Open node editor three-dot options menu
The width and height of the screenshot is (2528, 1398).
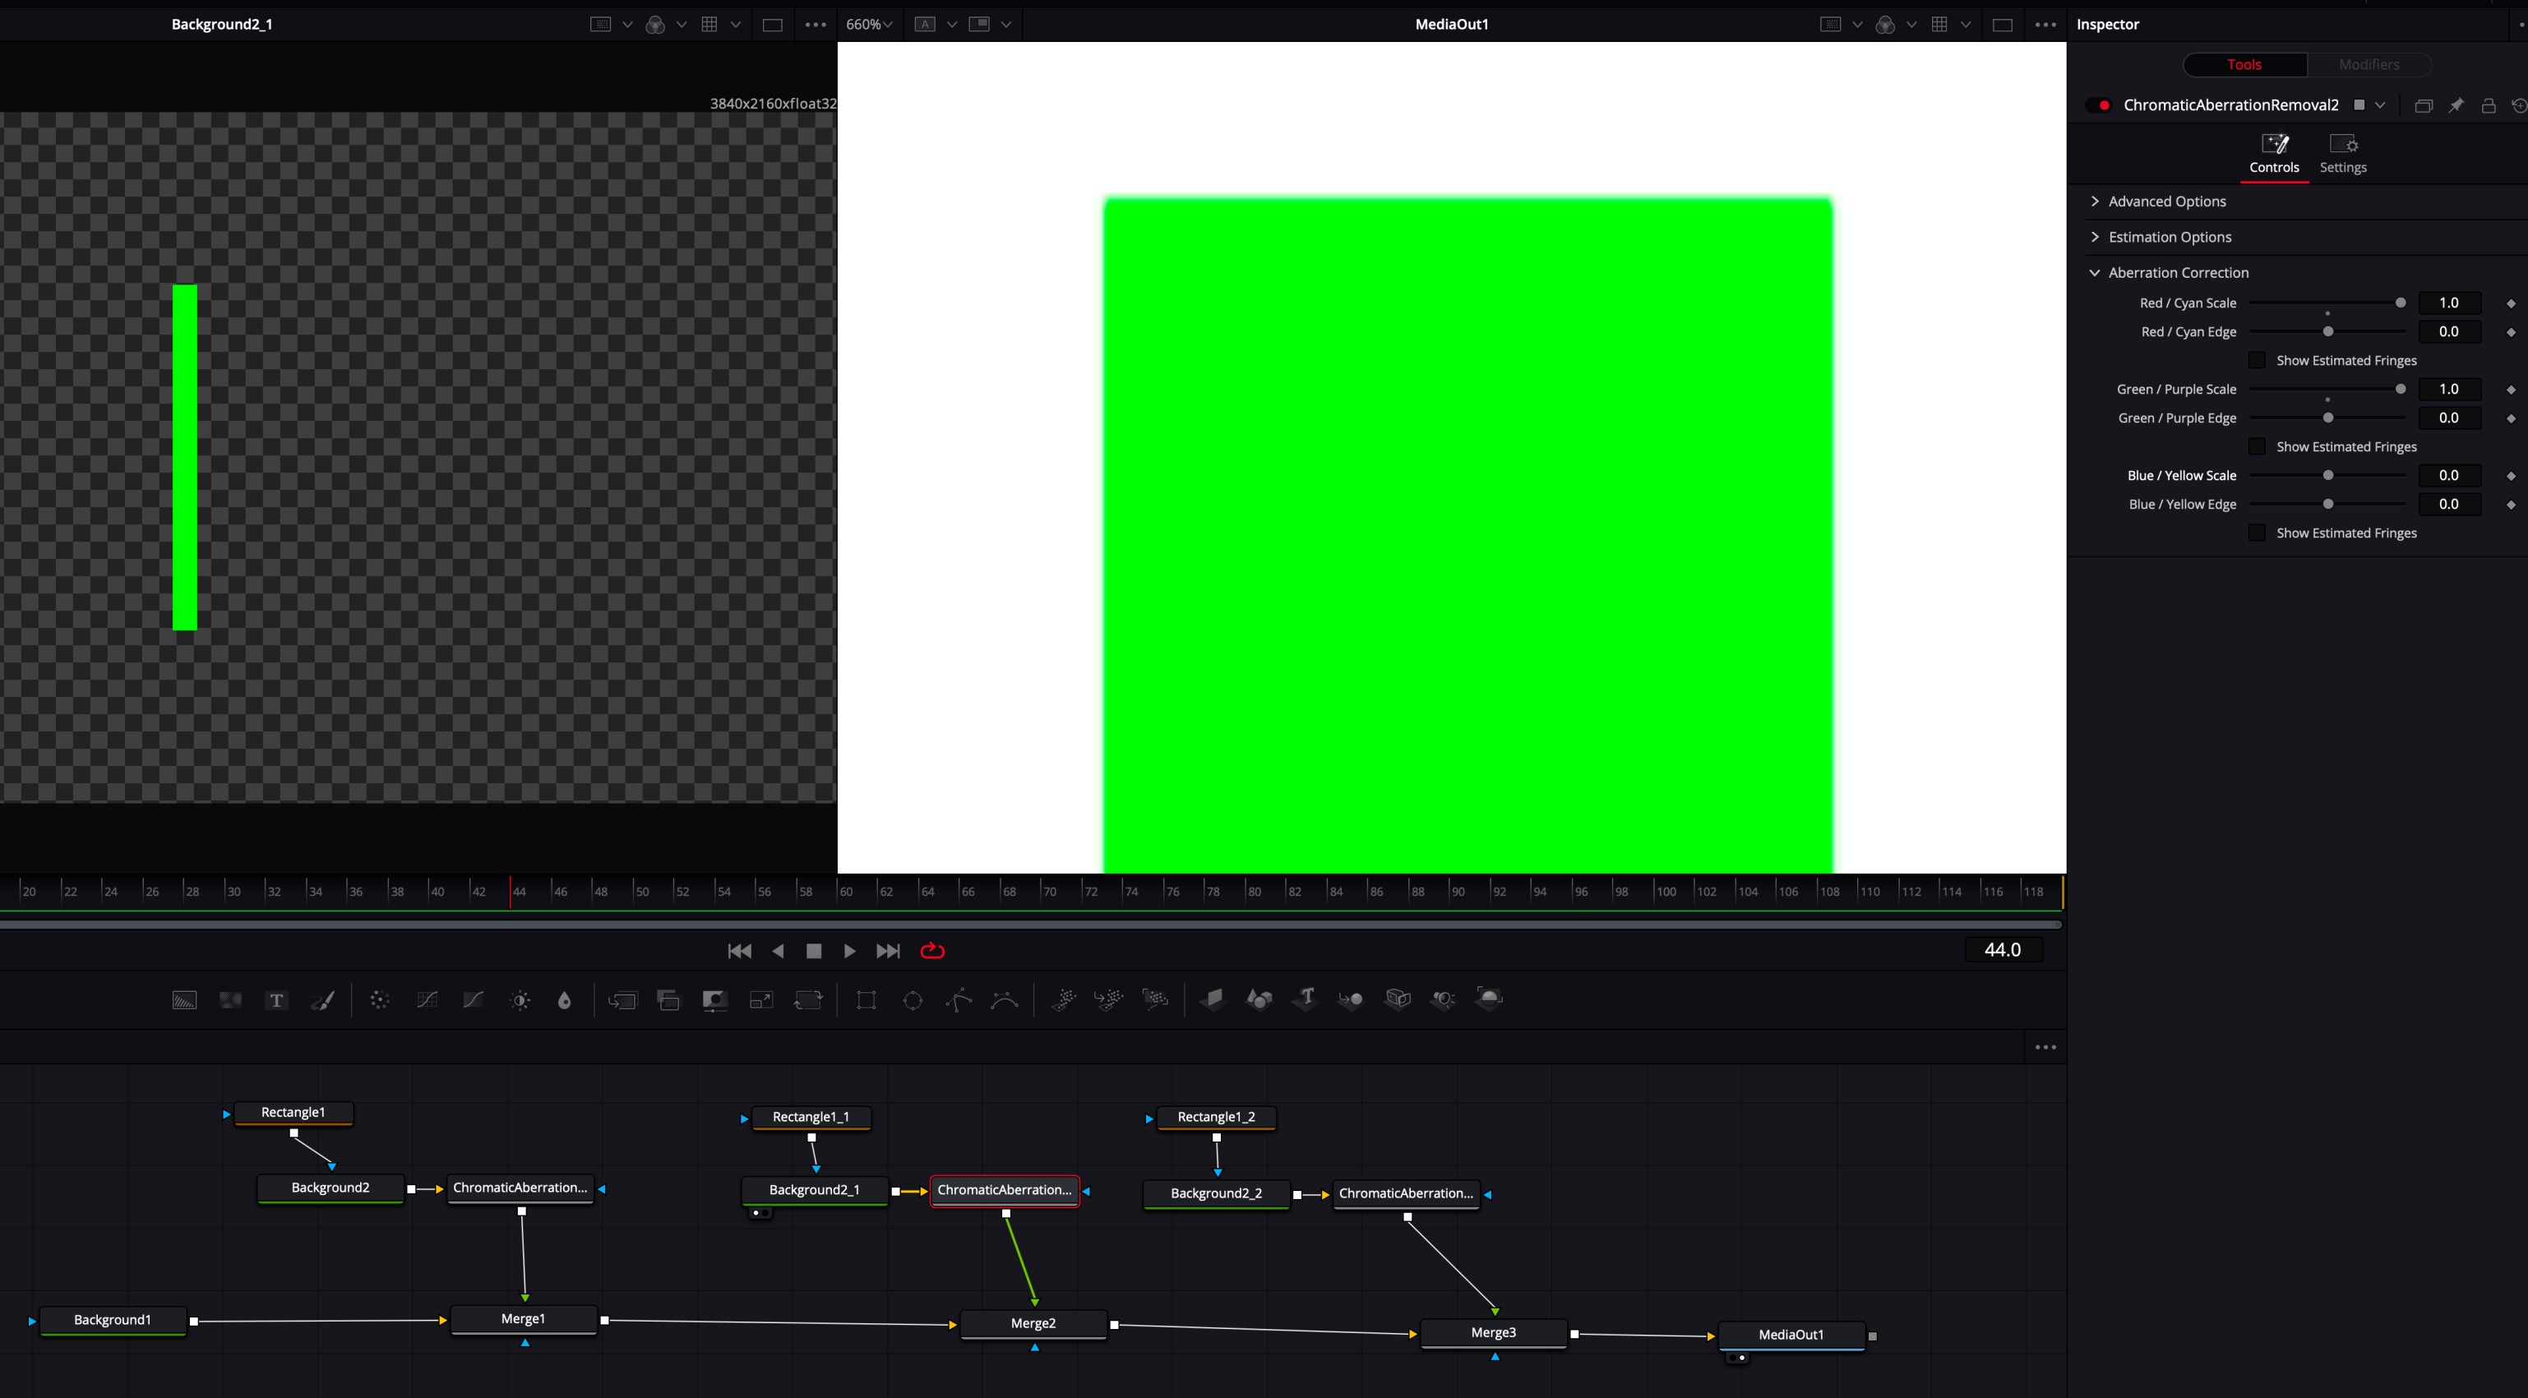click(x=2045, y=1047)
